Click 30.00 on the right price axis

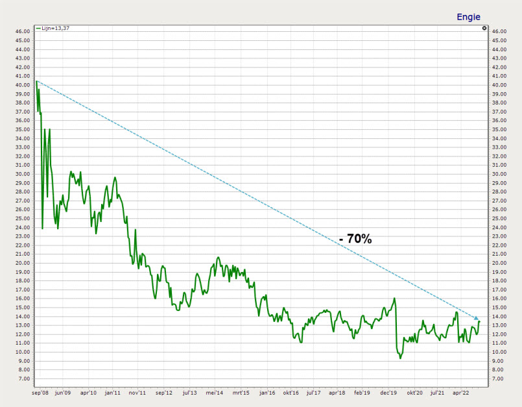click(x=498, y=174)
